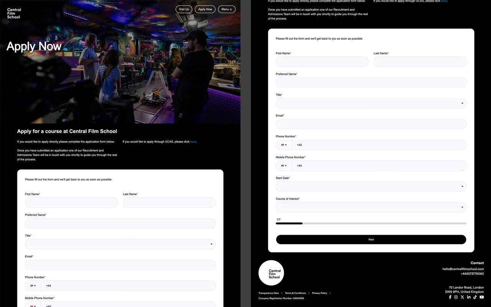Click the Apply Now header button
The width and height of the screenshot is (491, 307).
coord(205,9)
